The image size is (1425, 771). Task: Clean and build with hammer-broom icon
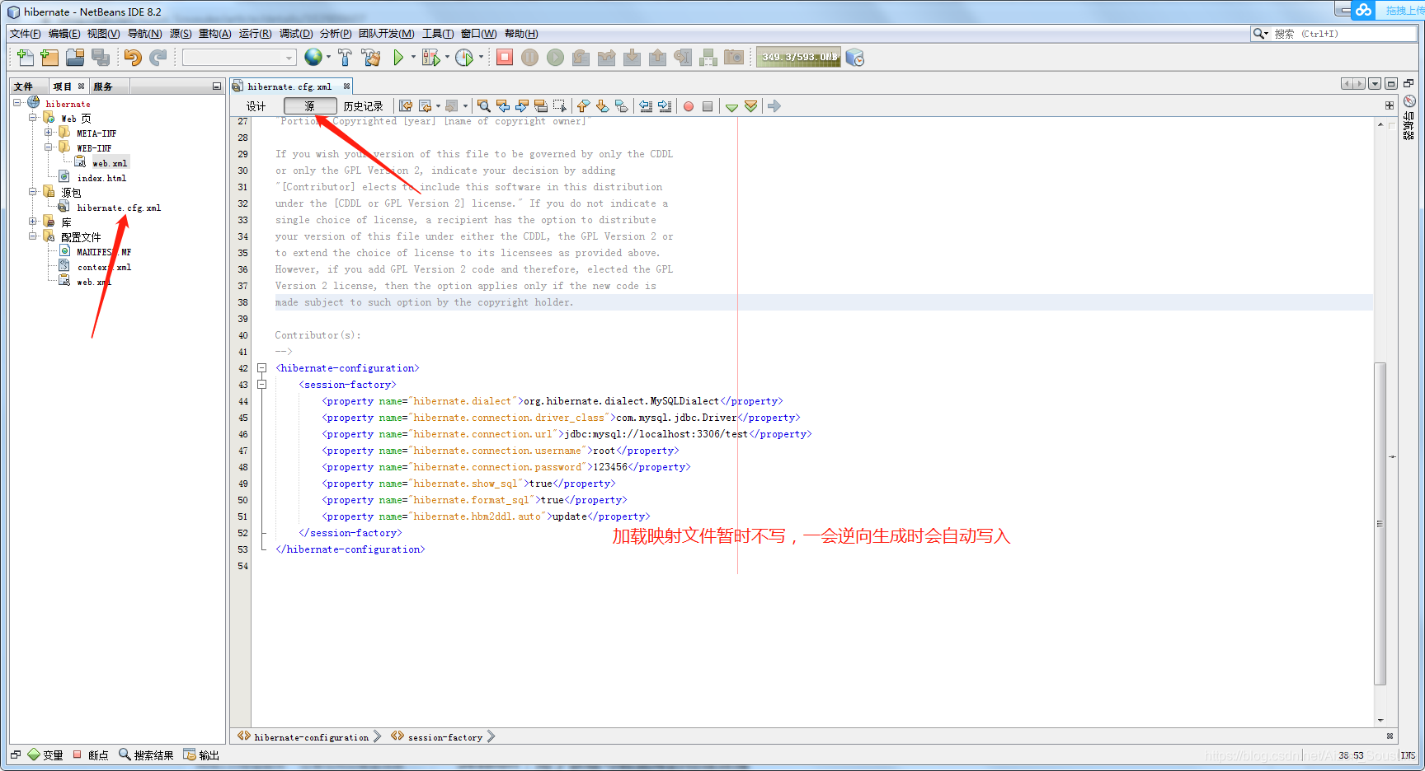pos(371,57)
